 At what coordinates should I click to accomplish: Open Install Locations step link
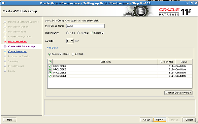click(x=17, y=42)
